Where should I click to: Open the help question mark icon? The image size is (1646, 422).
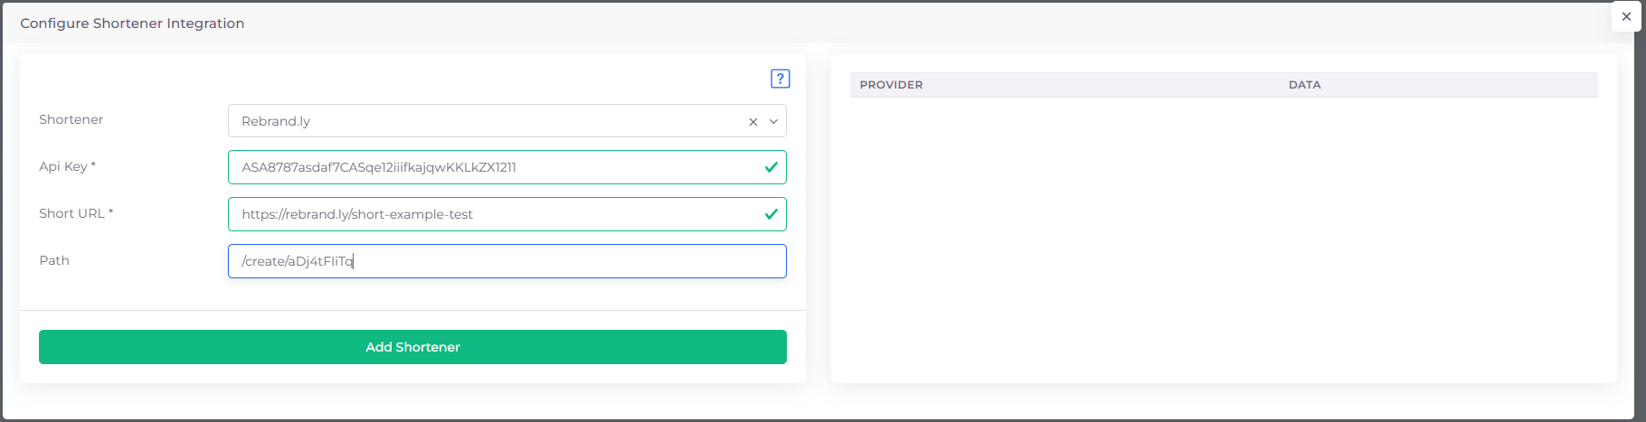(780, 79)
